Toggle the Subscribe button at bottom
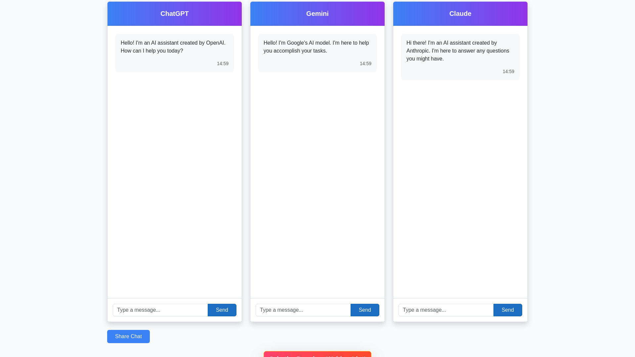Screen dimensions: 635x357 [x=317, y=355]
